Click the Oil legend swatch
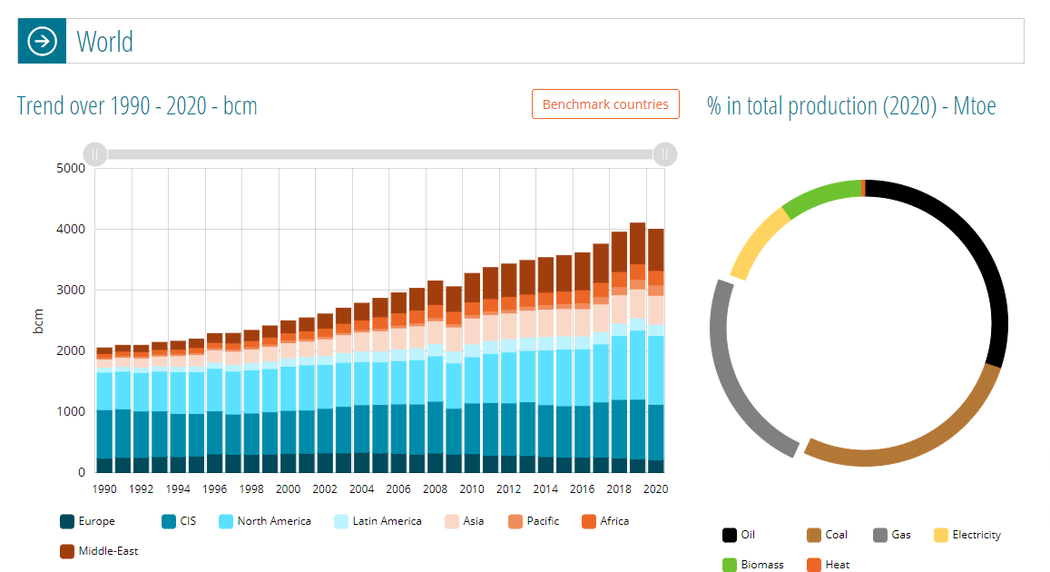Viewport: 1050px width, 572px height. pos(730,535)
